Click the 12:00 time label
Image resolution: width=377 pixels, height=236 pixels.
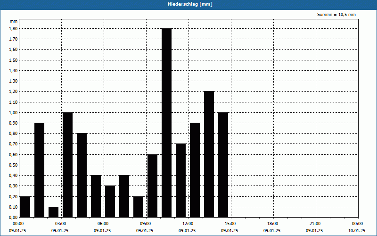188,224
